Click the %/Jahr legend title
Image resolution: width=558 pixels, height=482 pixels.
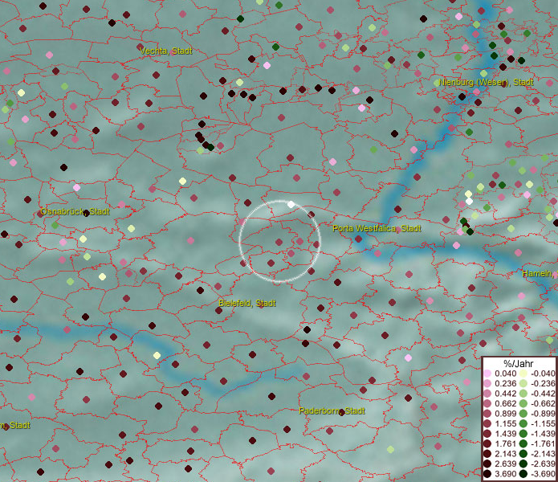pyautogui.click(x=518, y=363)
